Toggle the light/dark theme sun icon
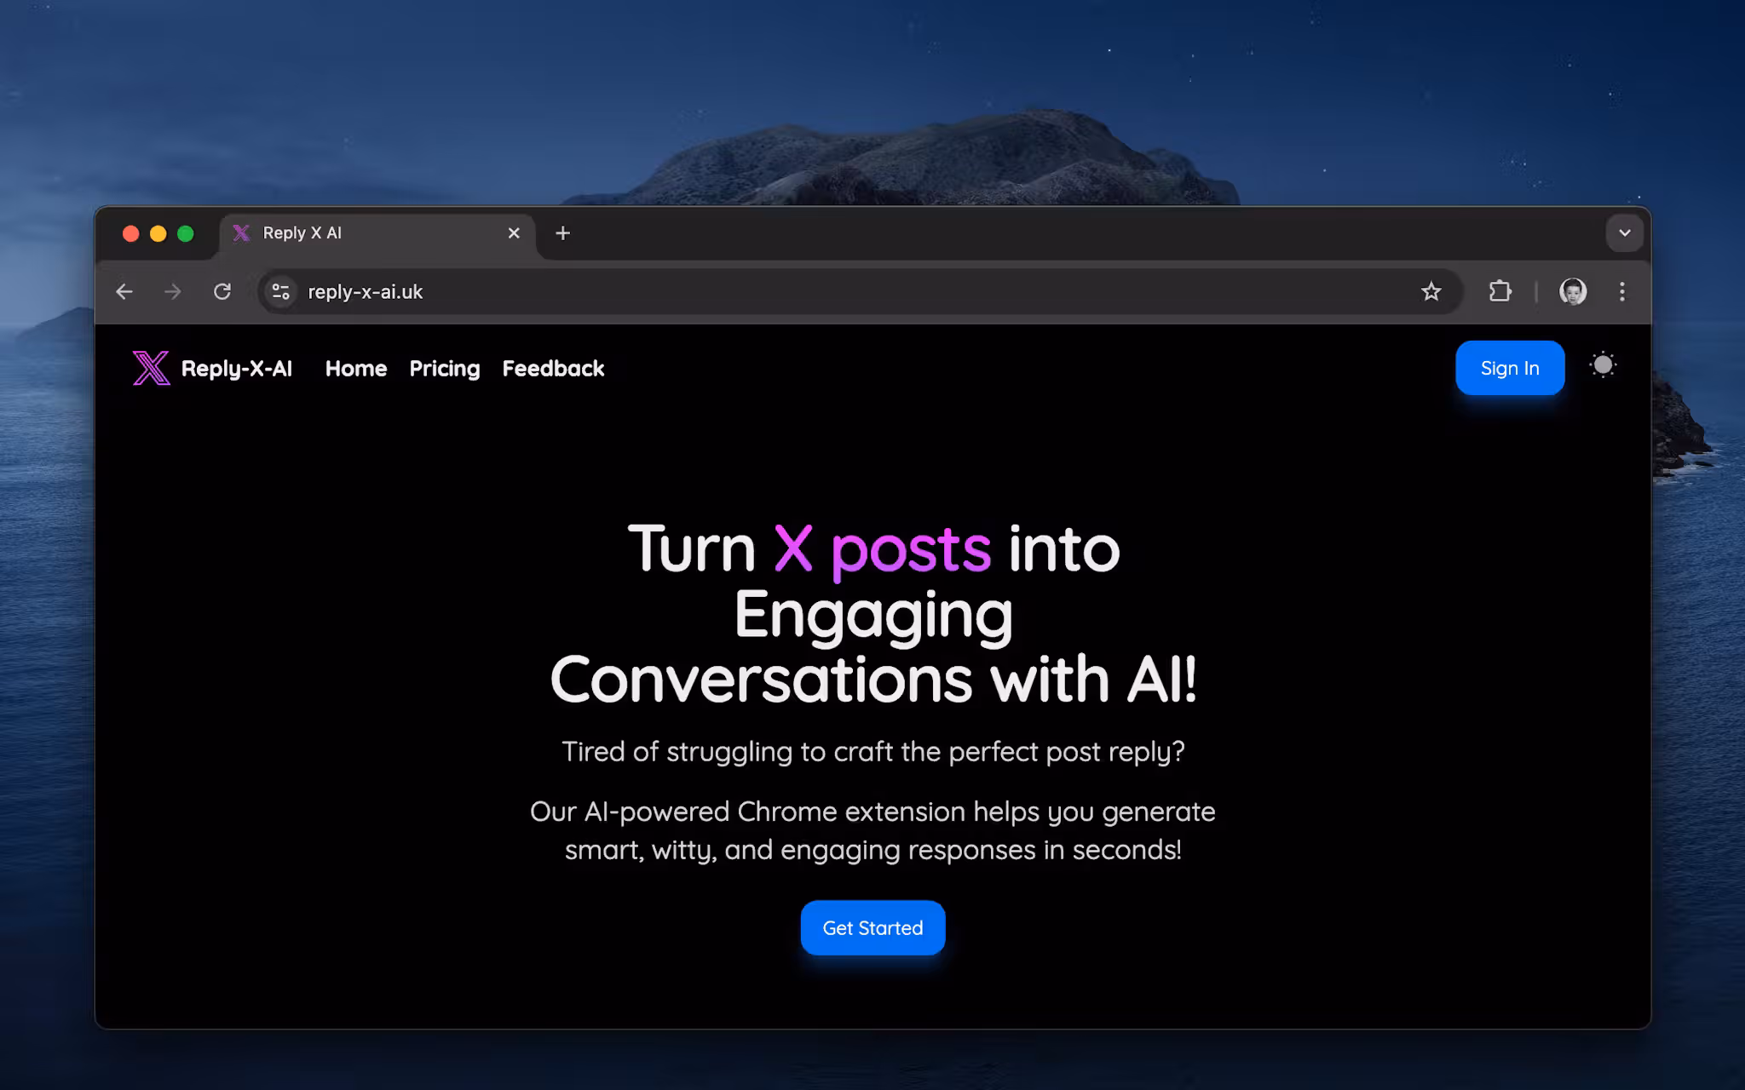This screenshot has height=1090, width=1745. [x=1603, y=365]
